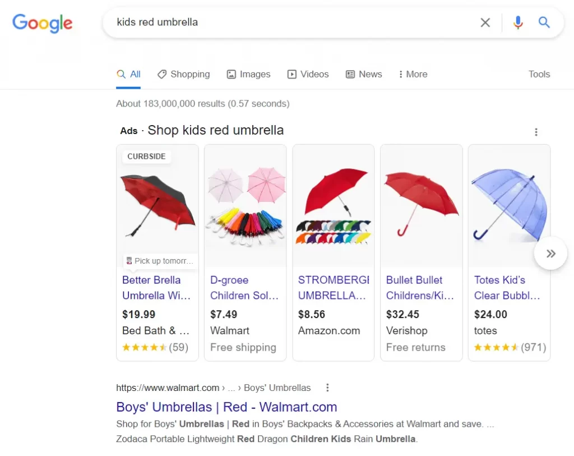This screenshot has height=456, width=574.
Task: Open the Tools filter options
Action: [x=539, y=75]
